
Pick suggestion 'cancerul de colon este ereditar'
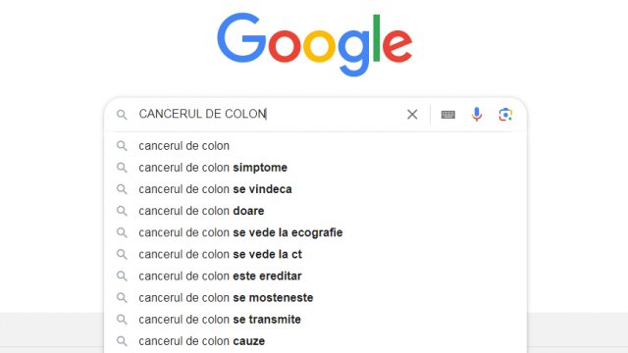click(x=315, y=276)
